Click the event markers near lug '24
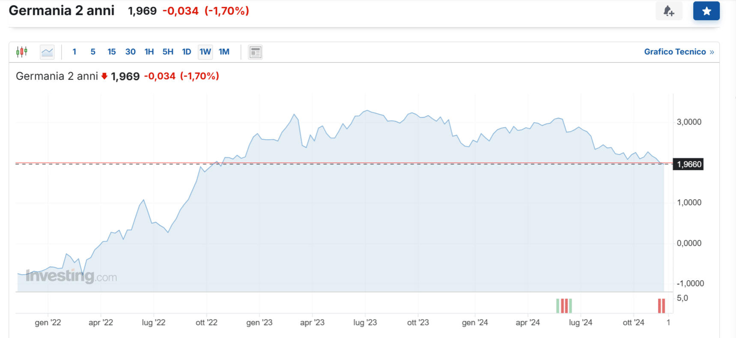This screenshot has width=736, height=338. tap(564, 306)
